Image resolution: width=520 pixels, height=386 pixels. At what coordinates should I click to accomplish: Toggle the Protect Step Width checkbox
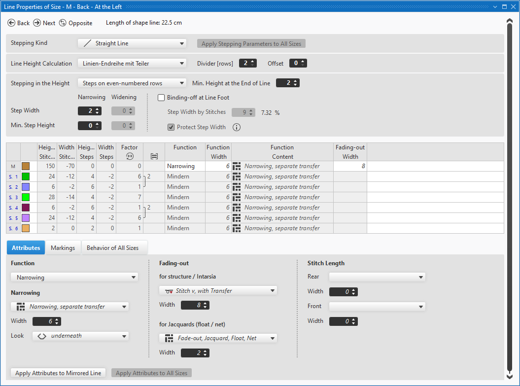[171, 127]
